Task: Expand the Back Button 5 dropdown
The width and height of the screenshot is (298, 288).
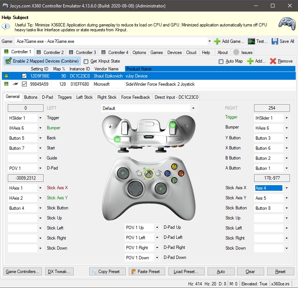Action: pyautogui.click(x=40, y=138)
